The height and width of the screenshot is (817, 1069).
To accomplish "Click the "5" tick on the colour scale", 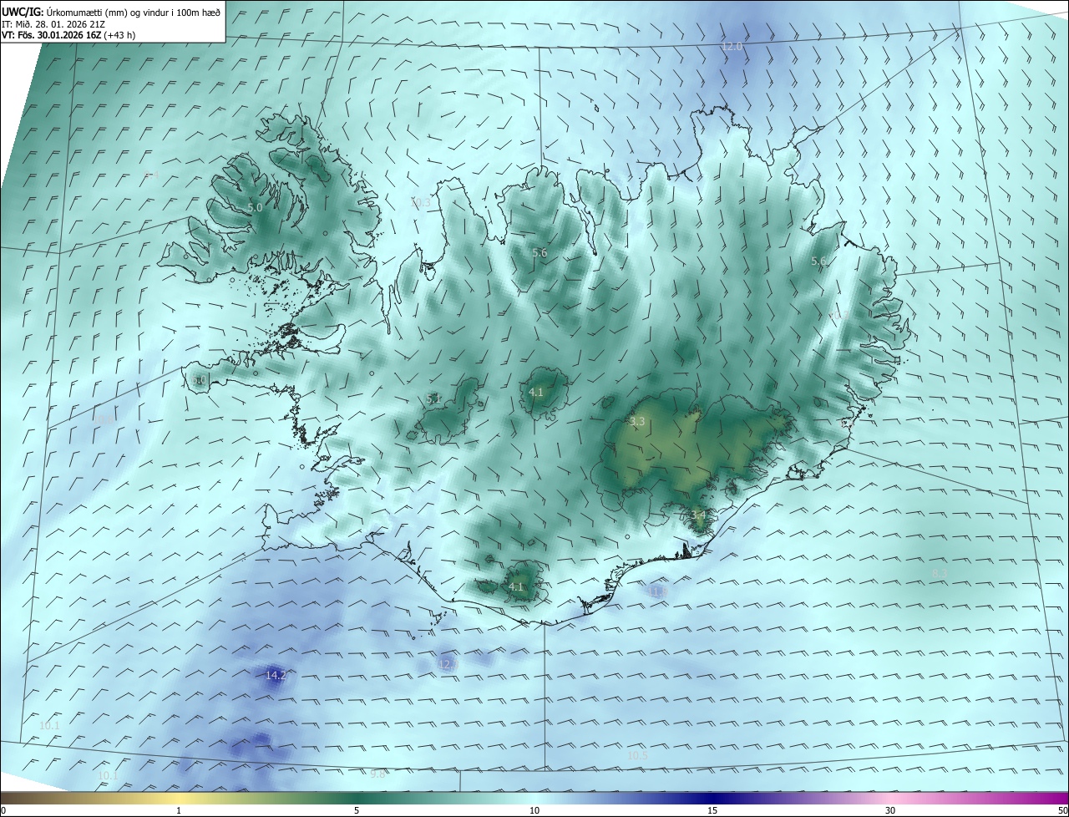I will click(357, 810).
